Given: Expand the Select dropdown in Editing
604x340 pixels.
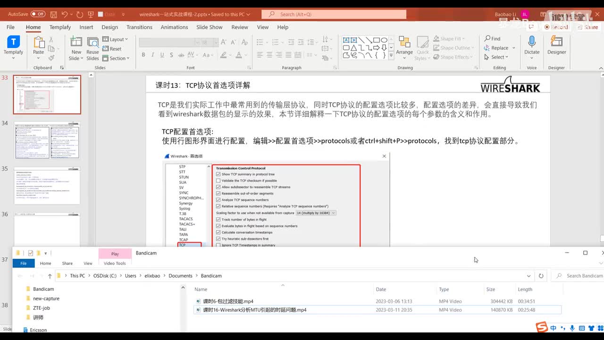Looking at the screenshot, I should (496, 57).
